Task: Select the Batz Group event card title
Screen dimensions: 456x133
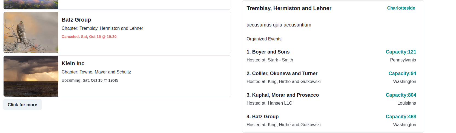Action: click(76, 20)
